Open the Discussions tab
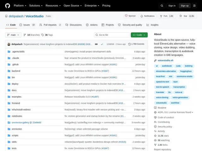Image resolution: width=202 pixels, height=151 pixels. (x=74, y=25)
